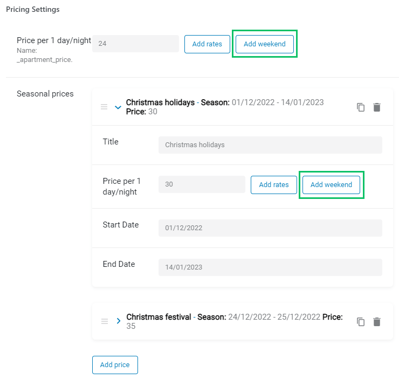Click the Seasonal prices label
This screenshot has height=386, width=399.
click(45, 94)
